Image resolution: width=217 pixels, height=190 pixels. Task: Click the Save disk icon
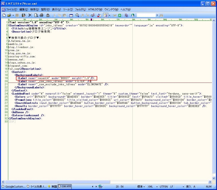pos(17,15)
